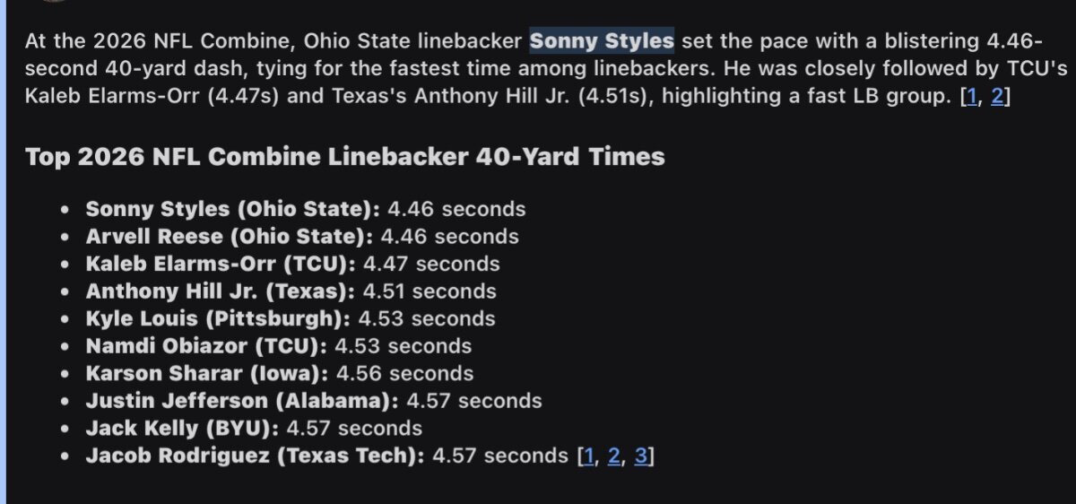The image size is (1076, 504).
Task: Click the highlighted Sonny Styles name in the paragraph
Action: click(602, 40)
